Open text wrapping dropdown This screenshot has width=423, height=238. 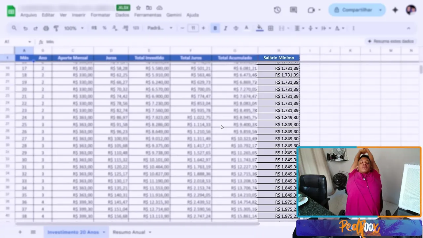point(326,28)
